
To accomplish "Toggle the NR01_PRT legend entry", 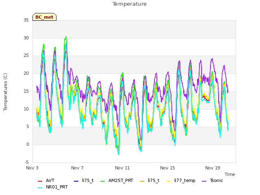I will [x=53, y=187].
